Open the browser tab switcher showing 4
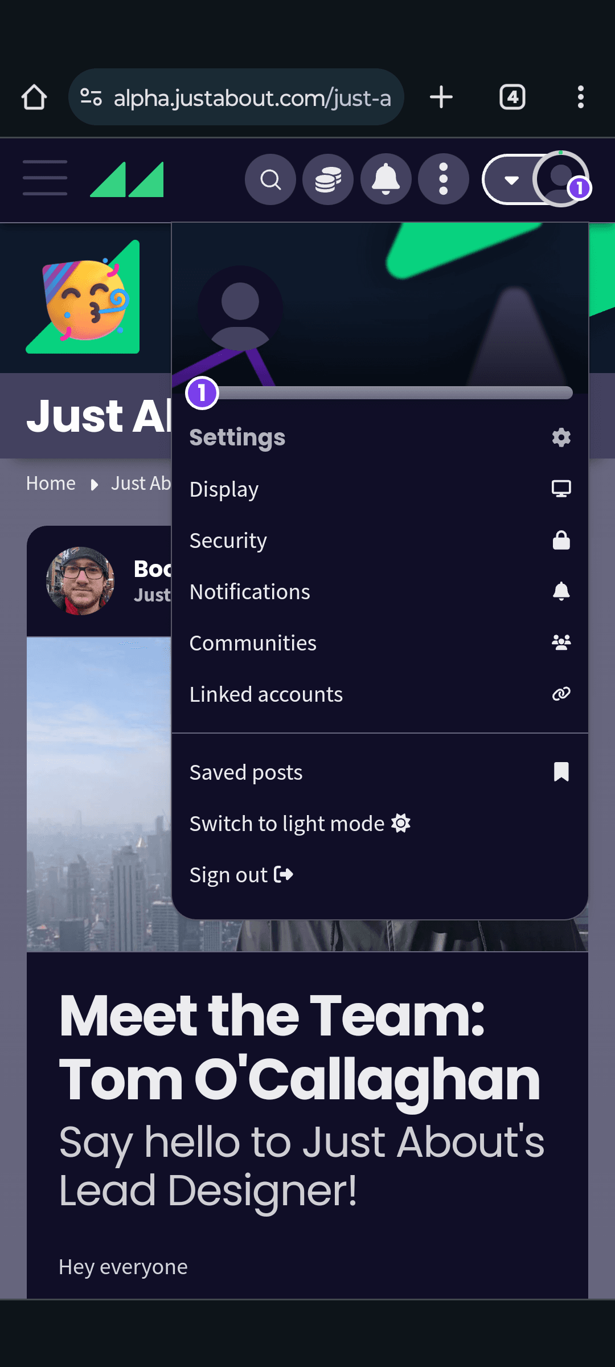615x1367 pixels. pyautogui.click(x=512, y=97)
